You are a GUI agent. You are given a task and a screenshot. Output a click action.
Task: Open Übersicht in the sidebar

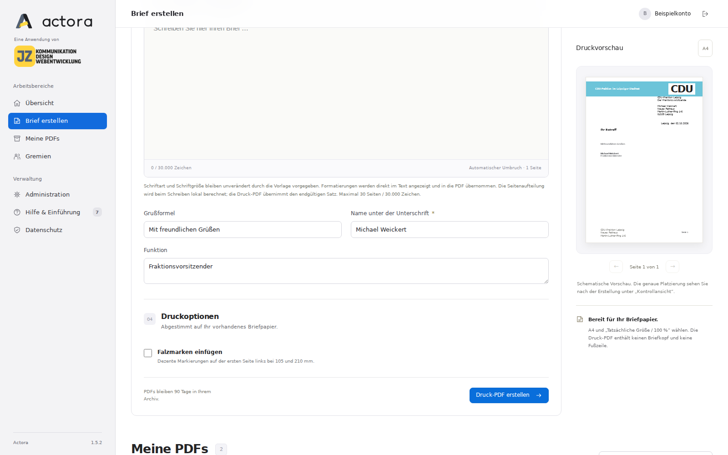(57, 103)
